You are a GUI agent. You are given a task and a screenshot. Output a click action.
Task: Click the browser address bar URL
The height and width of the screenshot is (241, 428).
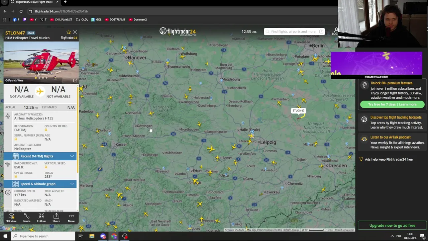click(61, 11)
